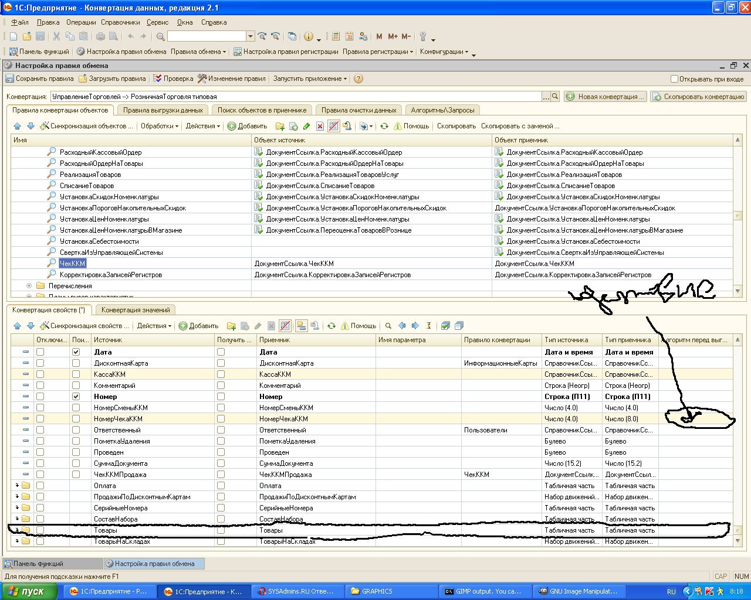This screenshot has height=600, width=751.
Task: Toggle Отключить checkbox for КассаККМ row
Action: tap(40, 374)
